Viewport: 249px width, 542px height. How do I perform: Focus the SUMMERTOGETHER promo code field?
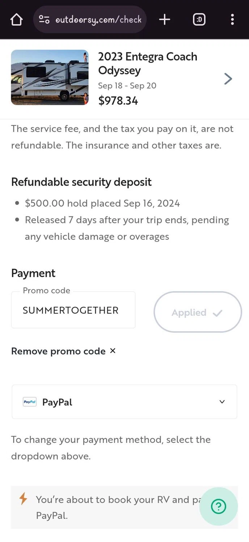point(73,310)
